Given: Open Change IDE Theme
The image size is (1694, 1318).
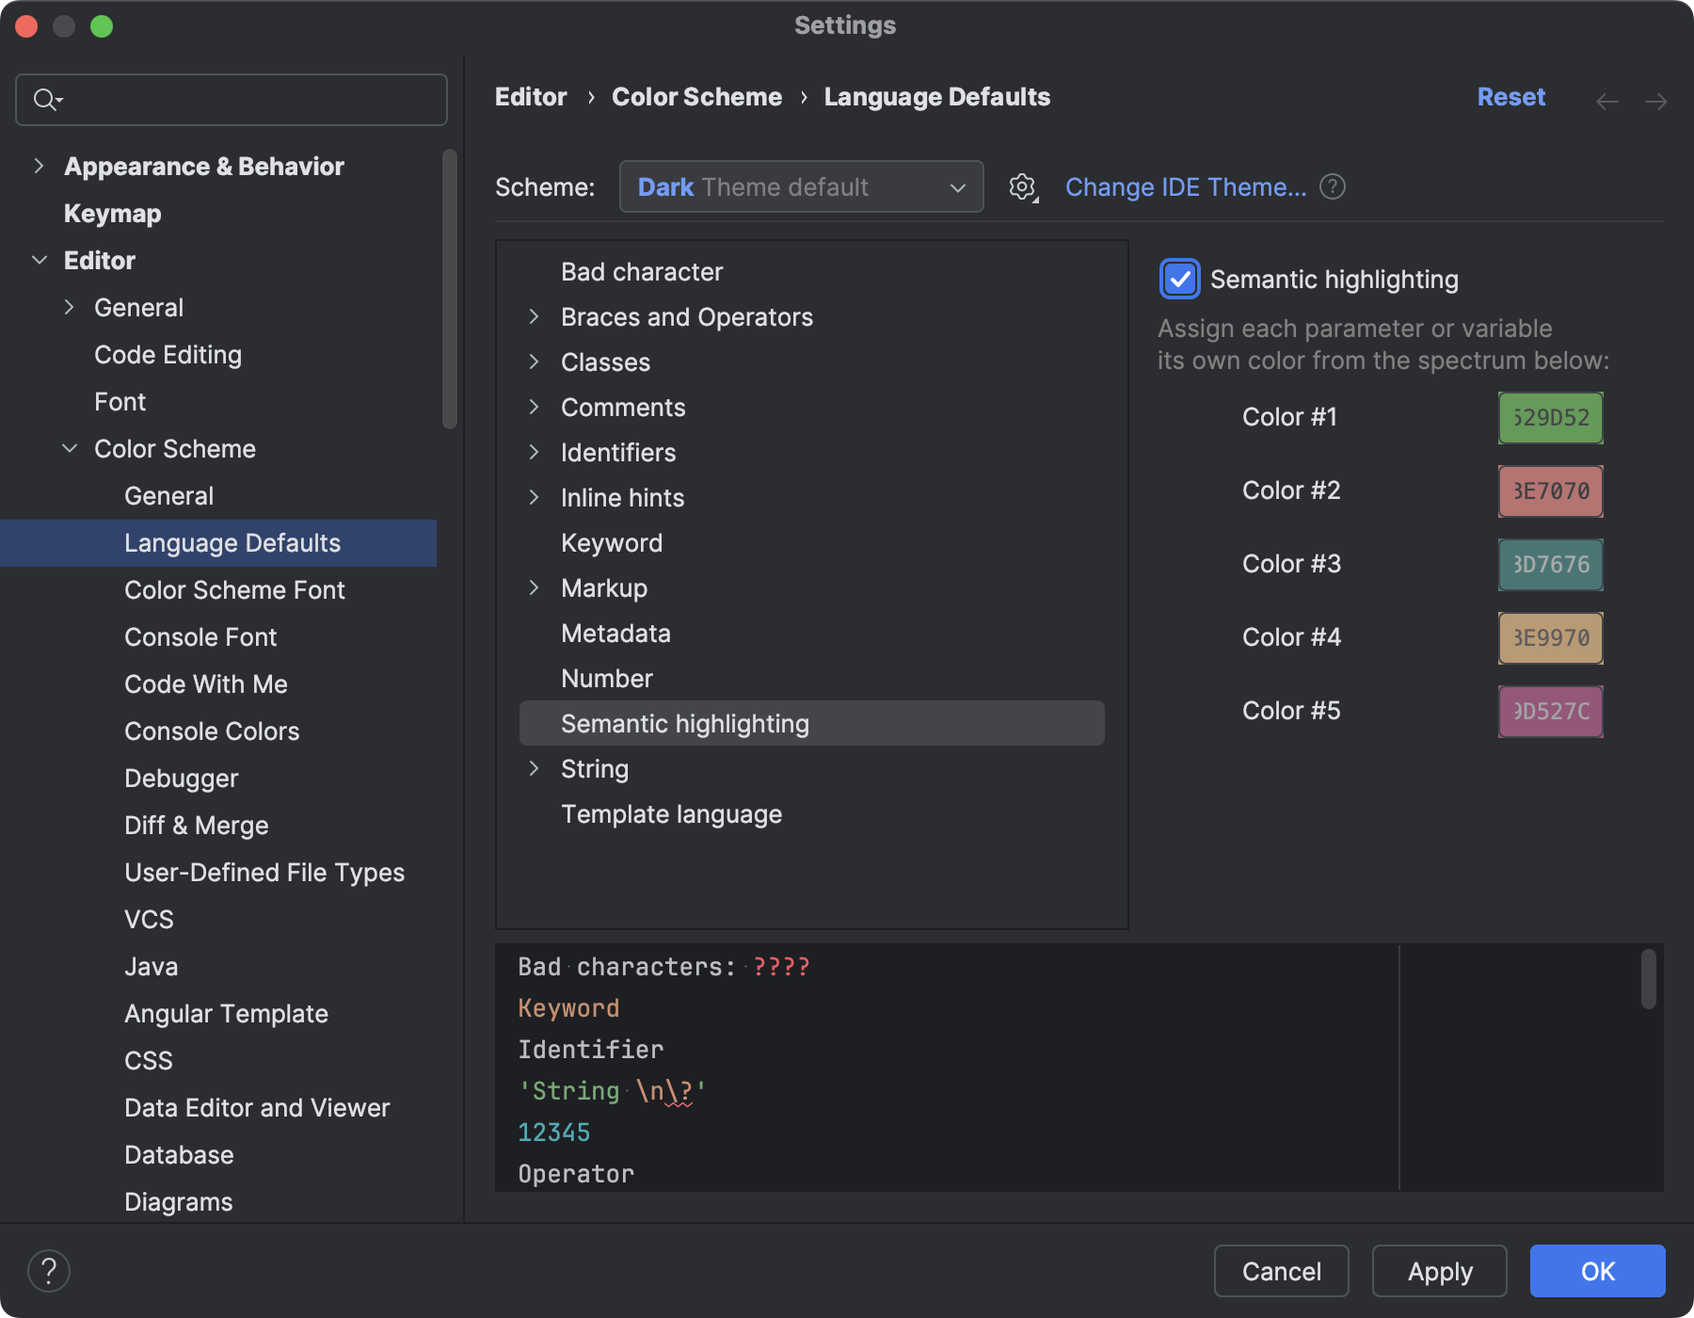Looking at the screenshot, I should [x=1186, y=186].
